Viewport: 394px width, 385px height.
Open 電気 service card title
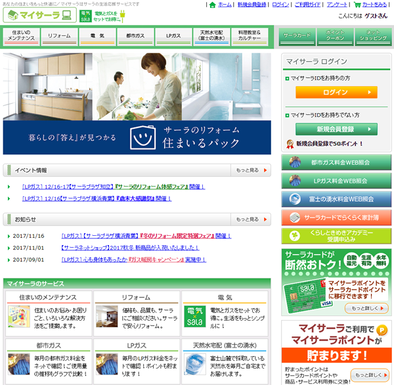point(225,297)
